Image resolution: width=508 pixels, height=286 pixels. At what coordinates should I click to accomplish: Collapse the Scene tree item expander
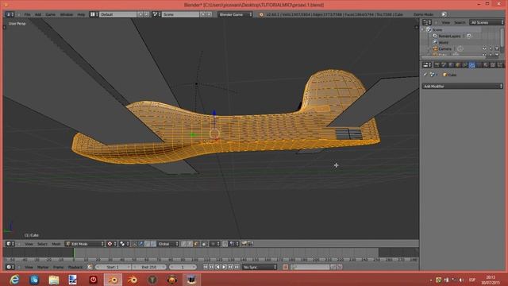coord(423,30)
